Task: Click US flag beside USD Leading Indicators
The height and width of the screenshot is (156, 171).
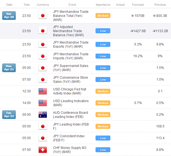Action: coord(43,103)
